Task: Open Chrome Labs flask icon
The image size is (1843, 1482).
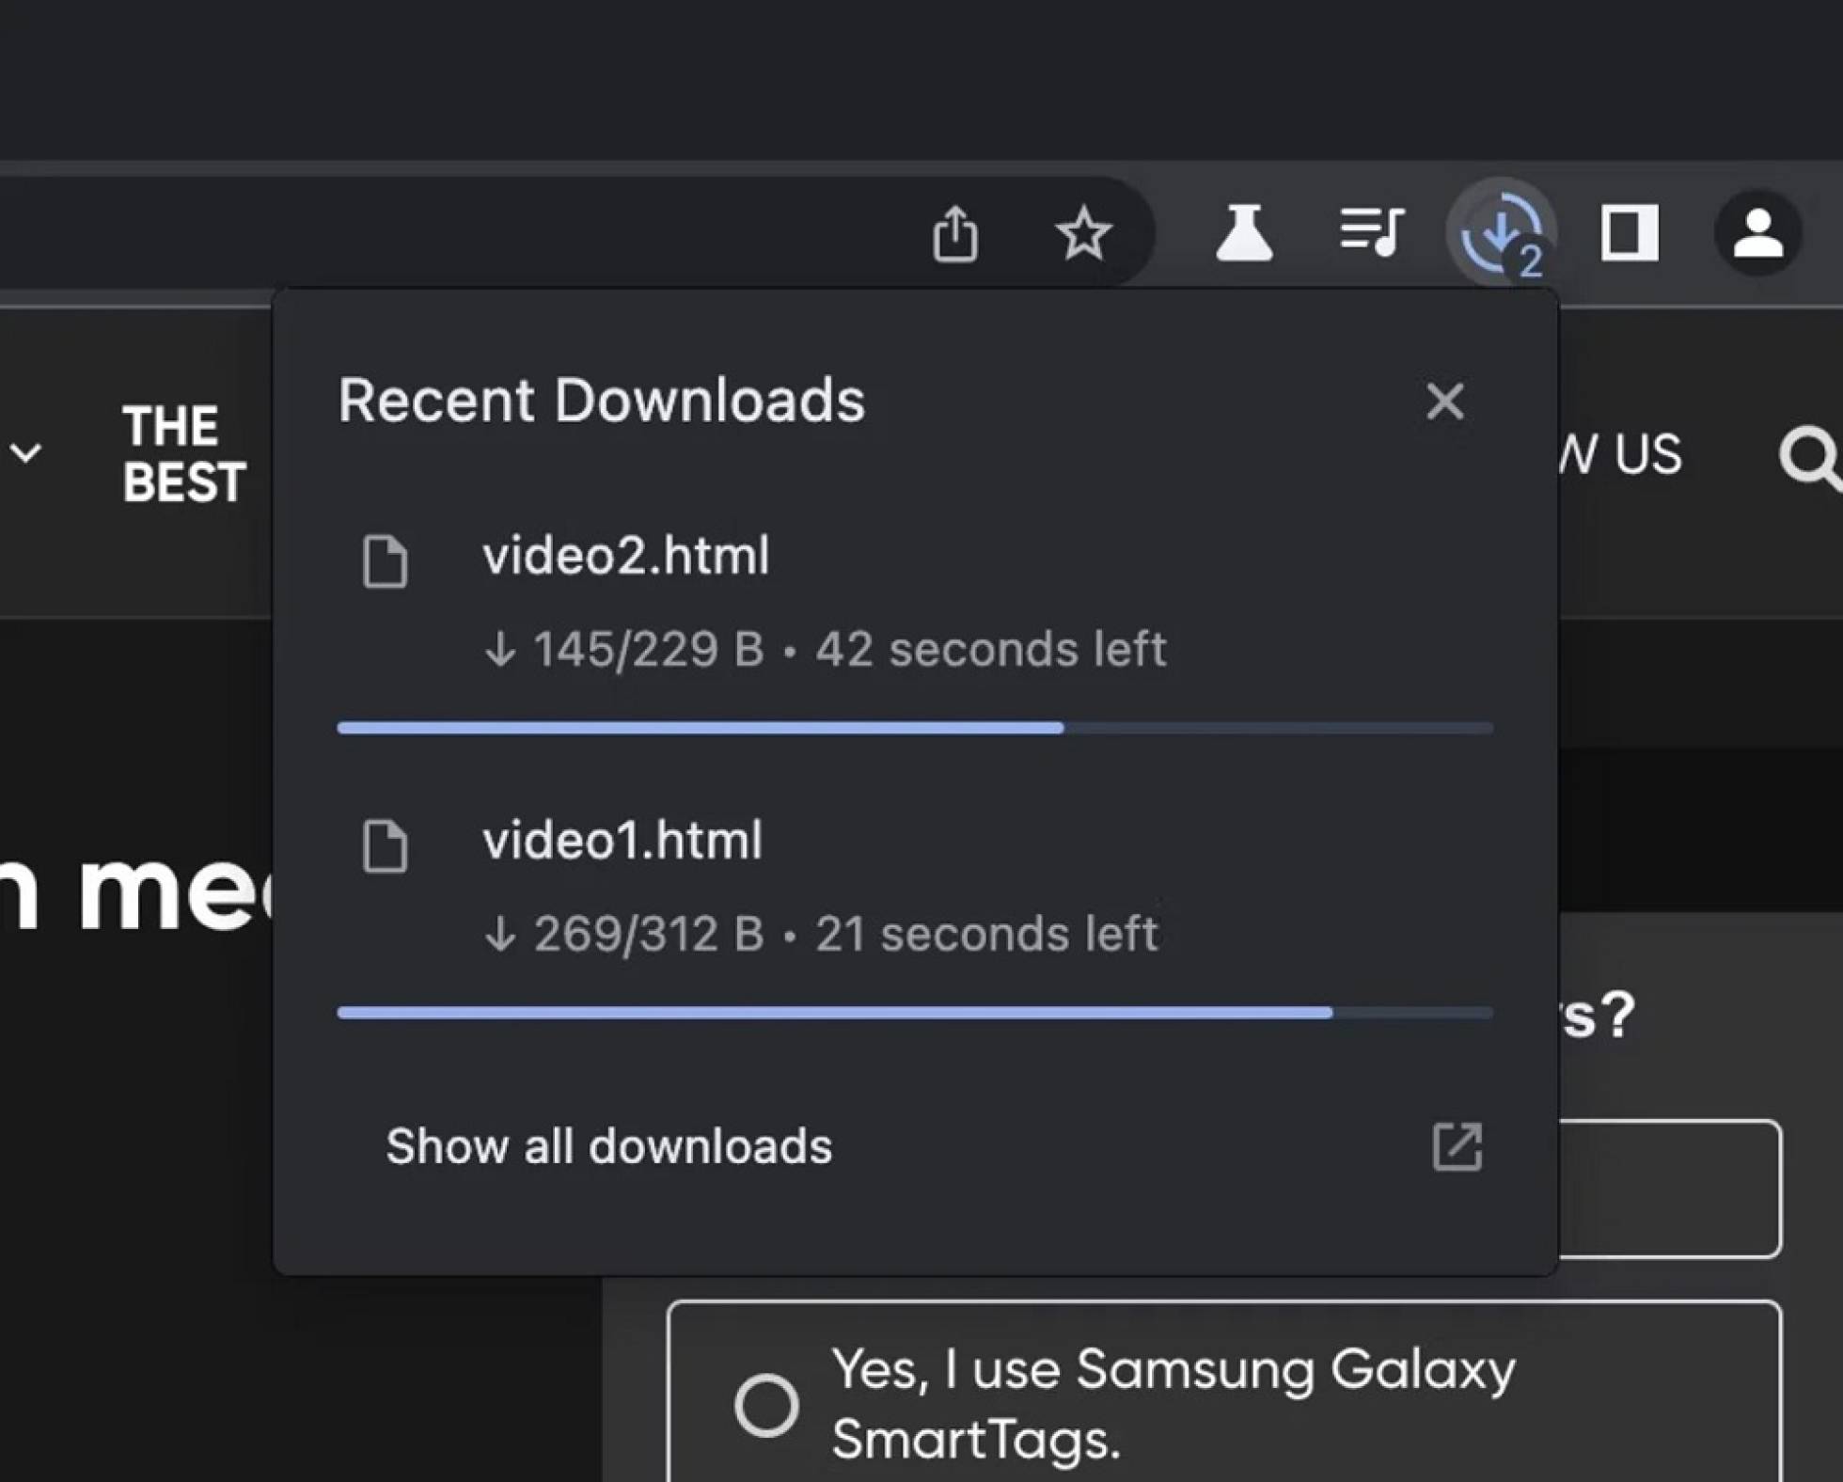Action: (1243, 232)
